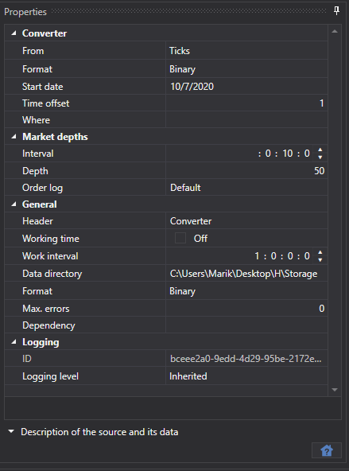The width and height of the screenshot is (349, 471).
Task: Select the Data directory property label
Action: (52, 274)
